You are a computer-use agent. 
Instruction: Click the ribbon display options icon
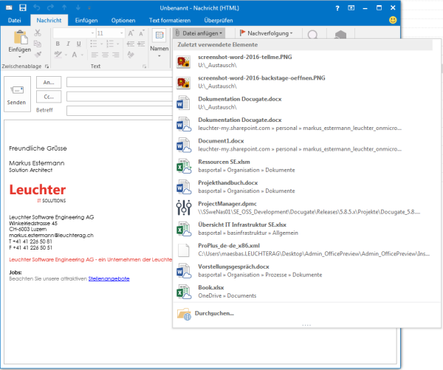tap(351, 8)
